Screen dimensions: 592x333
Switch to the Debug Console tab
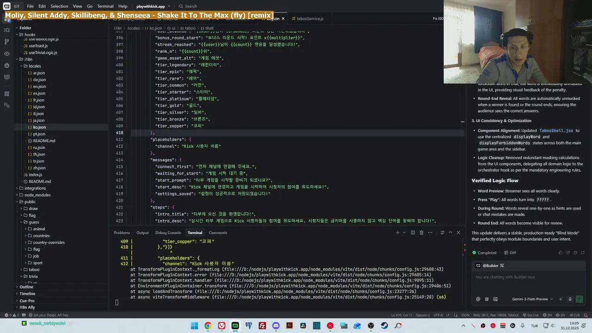tap(168, 233)
